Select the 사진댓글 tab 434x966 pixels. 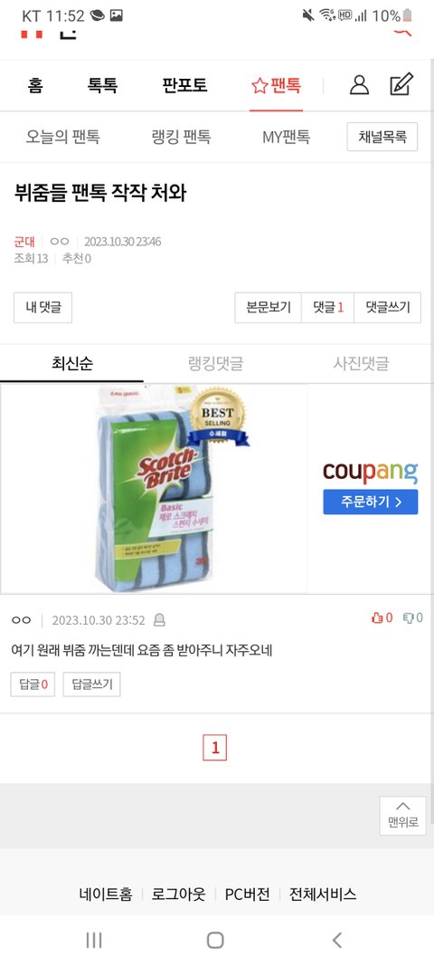point(361,363)
